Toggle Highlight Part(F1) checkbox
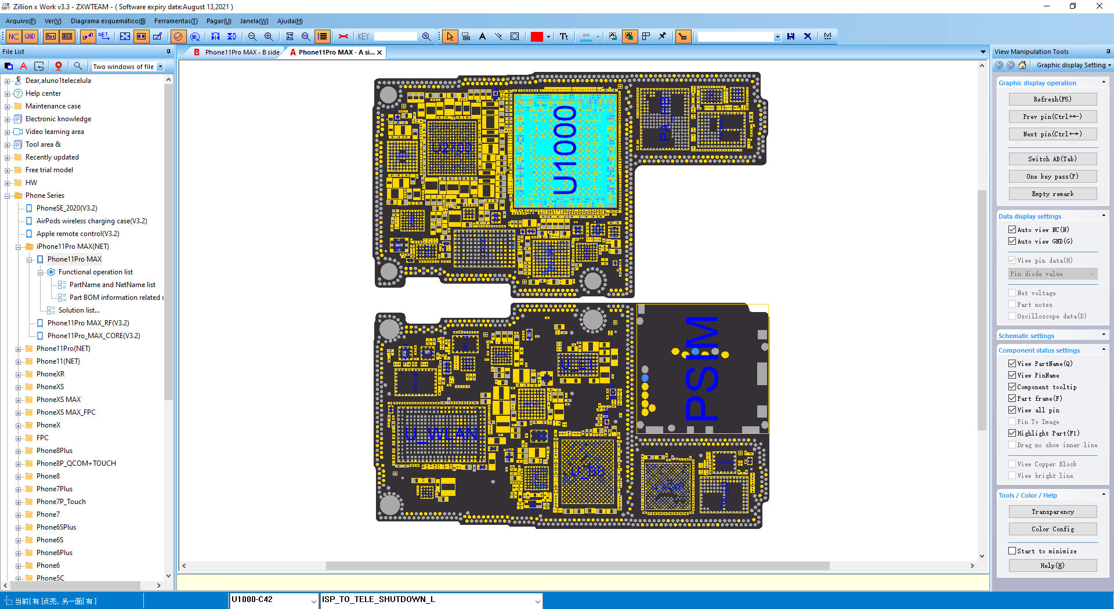The width and height of the screenshot is (1114, 609). [1012, 433]
